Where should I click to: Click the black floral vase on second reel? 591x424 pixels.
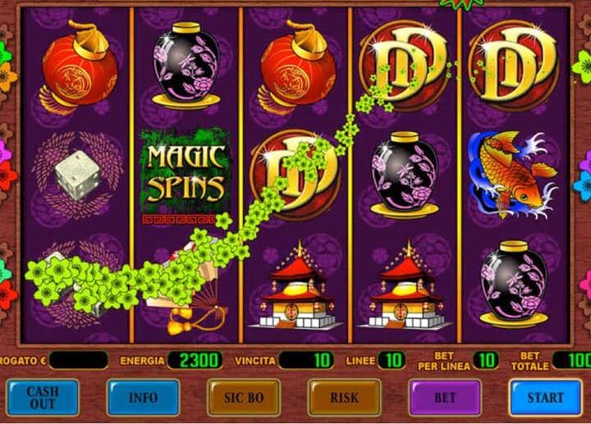(x=186, y=66)
